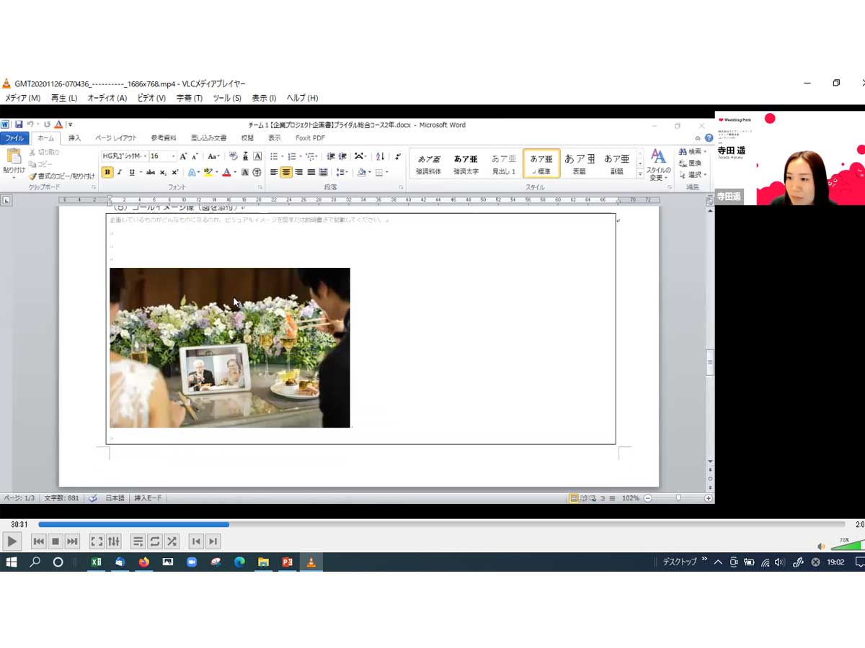Open the ヘルプ (H) menu
865x648 pixels.
[x=303, y=98]
